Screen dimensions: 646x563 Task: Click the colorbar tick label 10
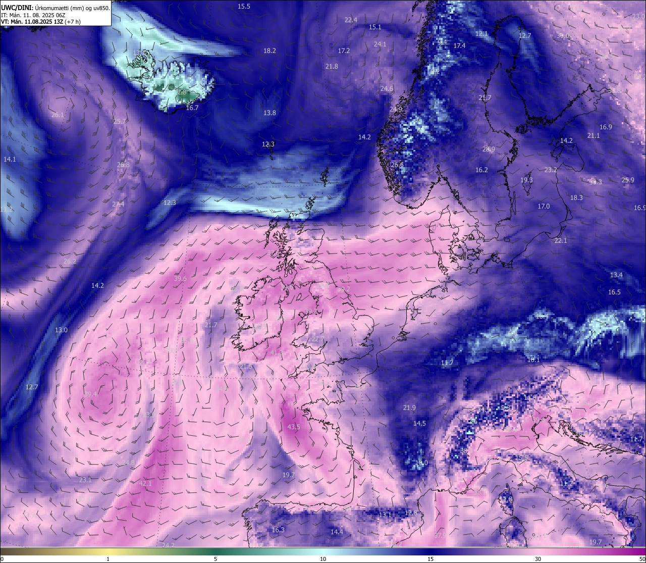point(323,559)
